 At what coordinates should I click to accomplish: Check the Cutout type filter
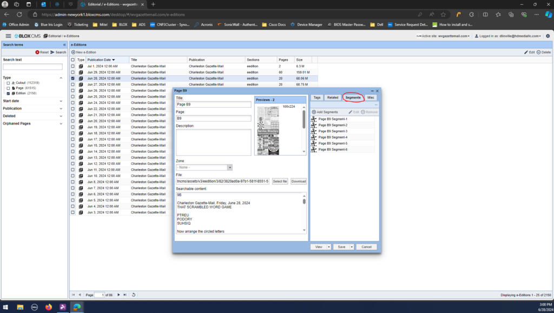[x=8, y=83]
